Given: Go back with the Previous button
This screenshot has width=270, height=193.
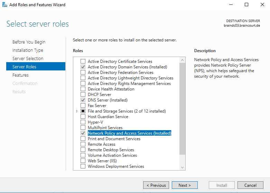Looking at the screenshot, I should click(156, 185).
